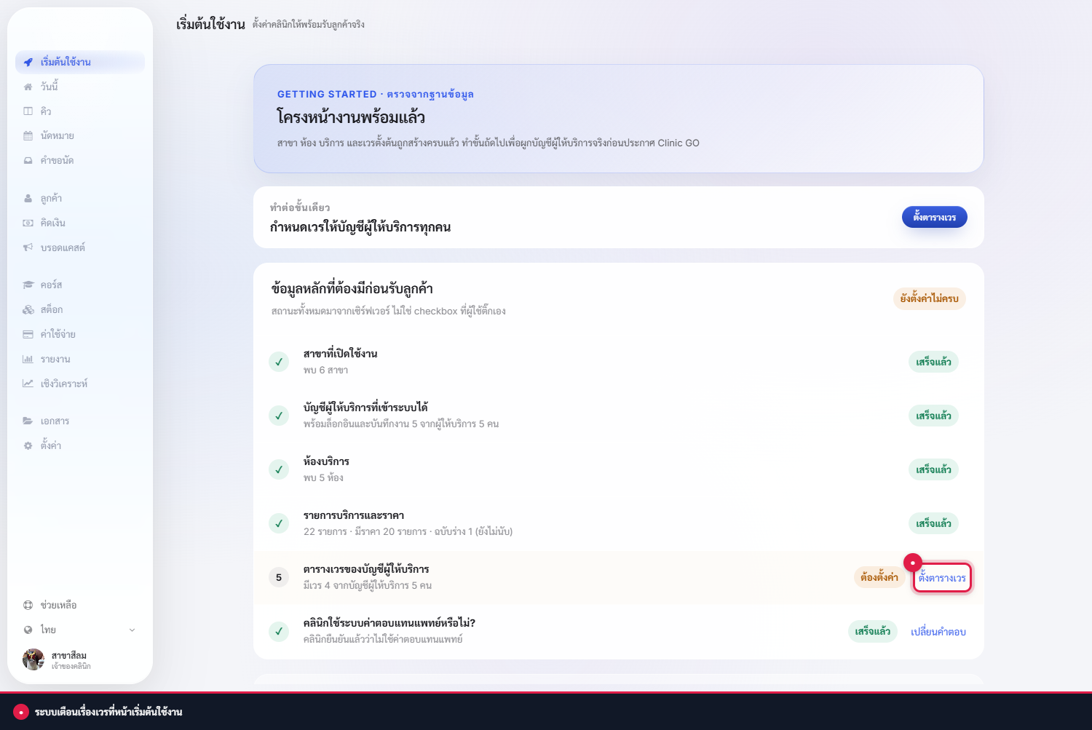Select the ลูกค้า person icon
This screenshot has height=730, width=1092.
coord(28,199)
